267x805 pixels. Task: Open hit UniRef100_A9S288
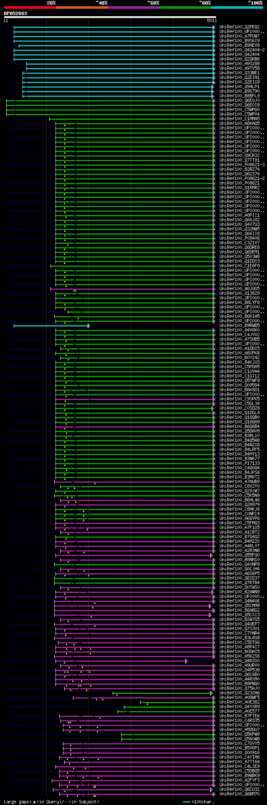click(x=240, y=63)
